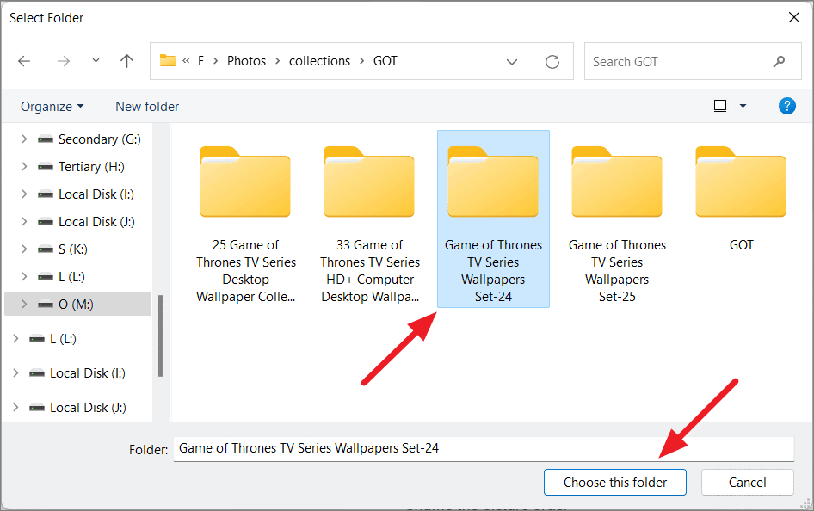
Task: Expand the S (K:) drive
Action: tap(24, 249)
